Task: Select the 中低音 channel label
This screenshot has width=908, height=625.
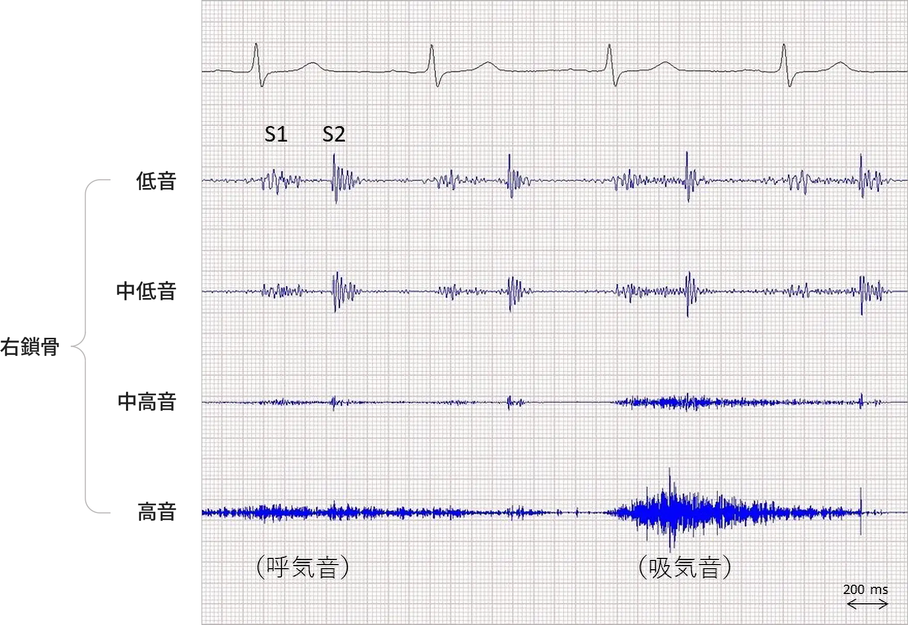Action: 147,291
